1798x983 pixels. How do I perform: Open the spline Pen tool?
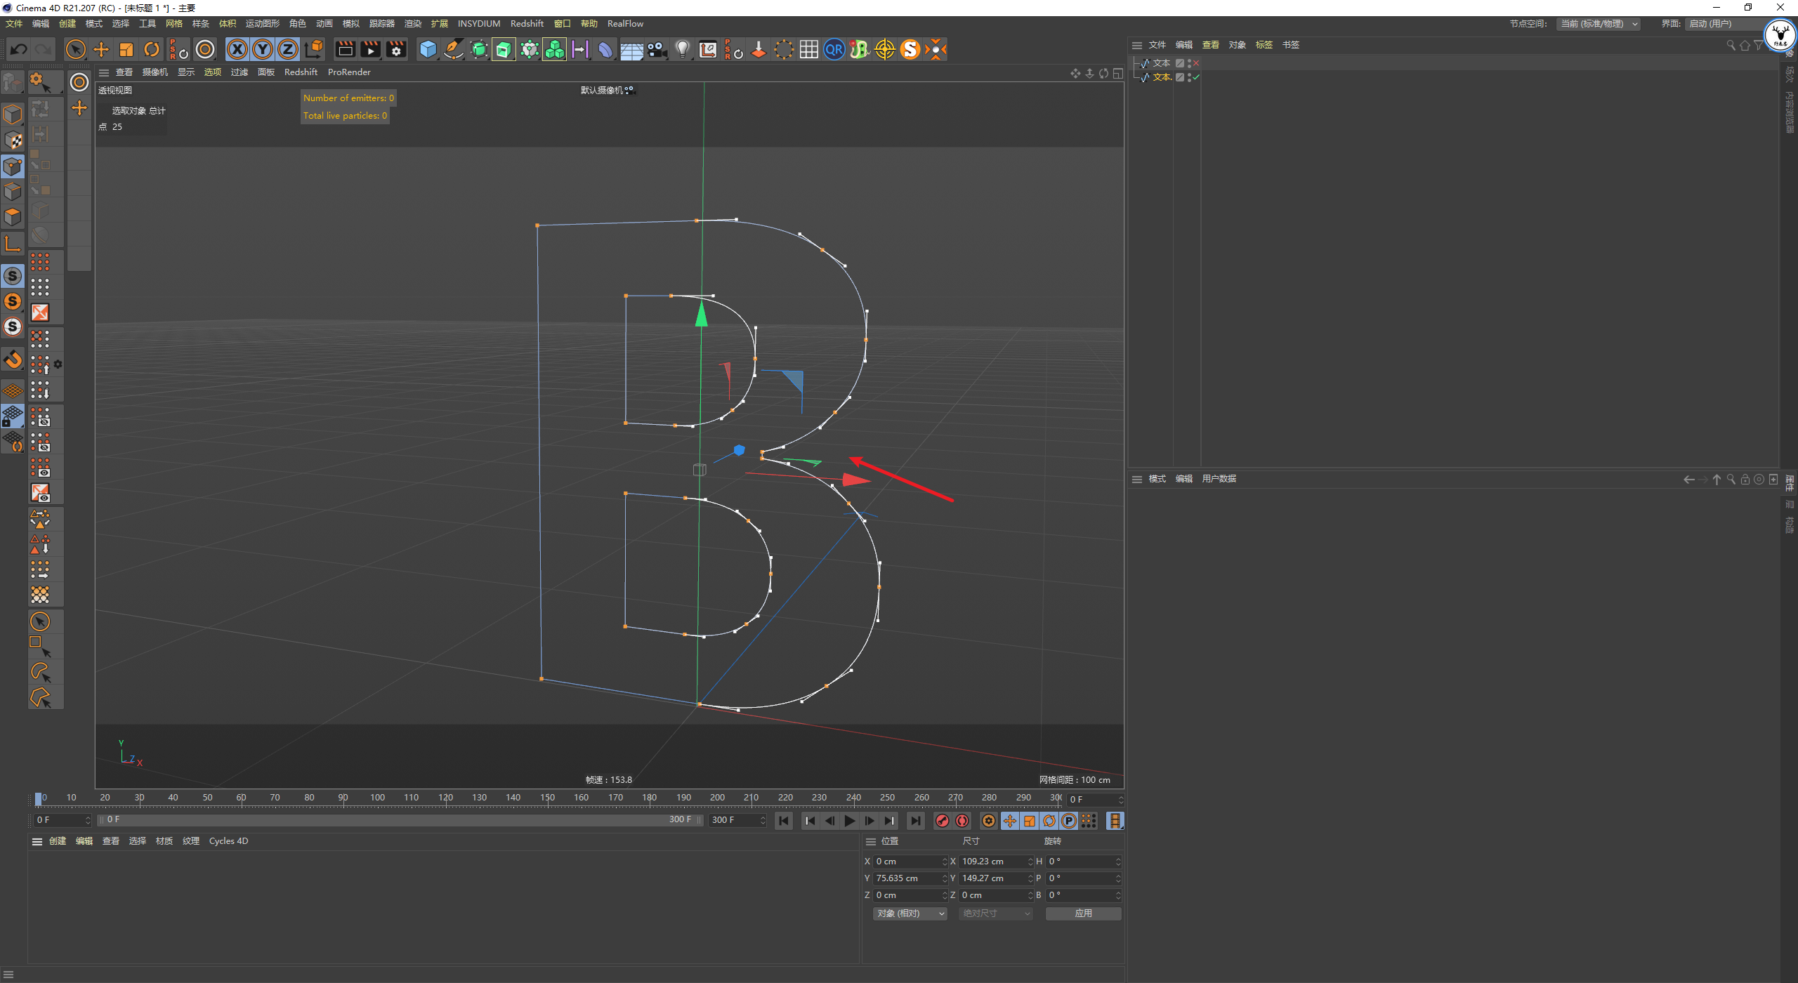[454, 49]
